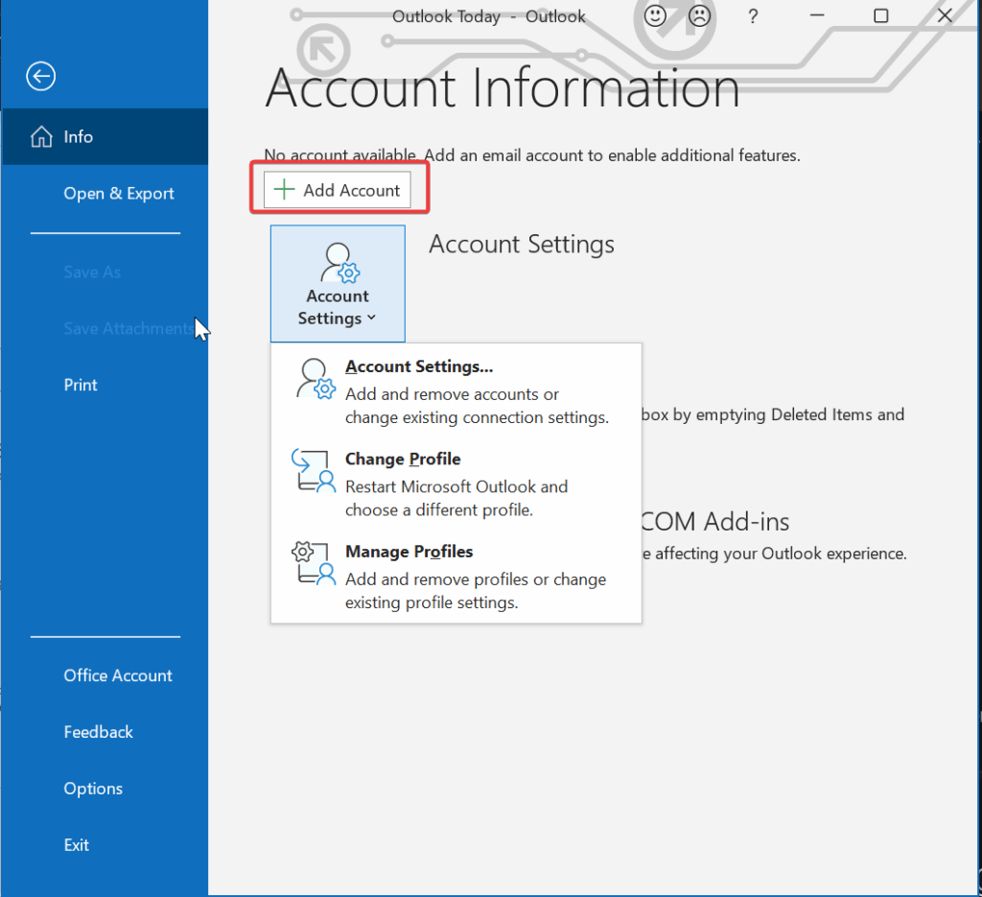The height and width of the screenshot is (897, 982).
Task: Collapse the Account Settings dropdown button
Action: pos(338,284)
